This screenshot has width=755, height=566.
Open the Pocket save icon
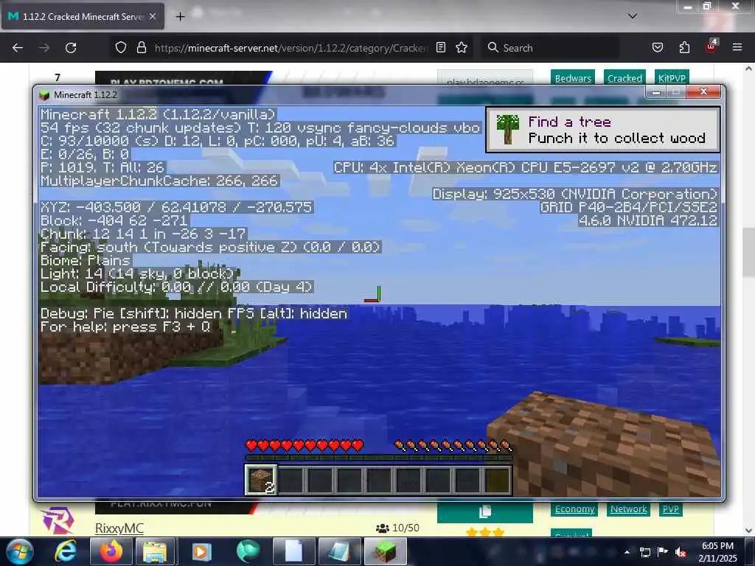[657, 47]
